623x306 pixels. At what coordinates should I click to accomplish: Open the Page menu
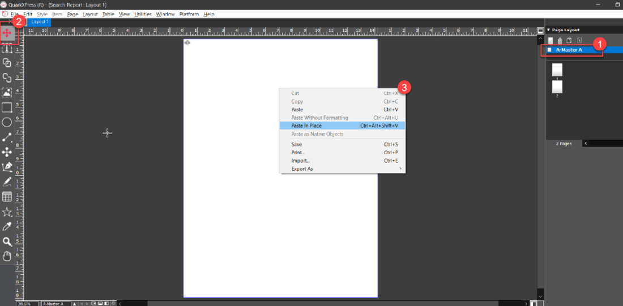click(72, 14)
